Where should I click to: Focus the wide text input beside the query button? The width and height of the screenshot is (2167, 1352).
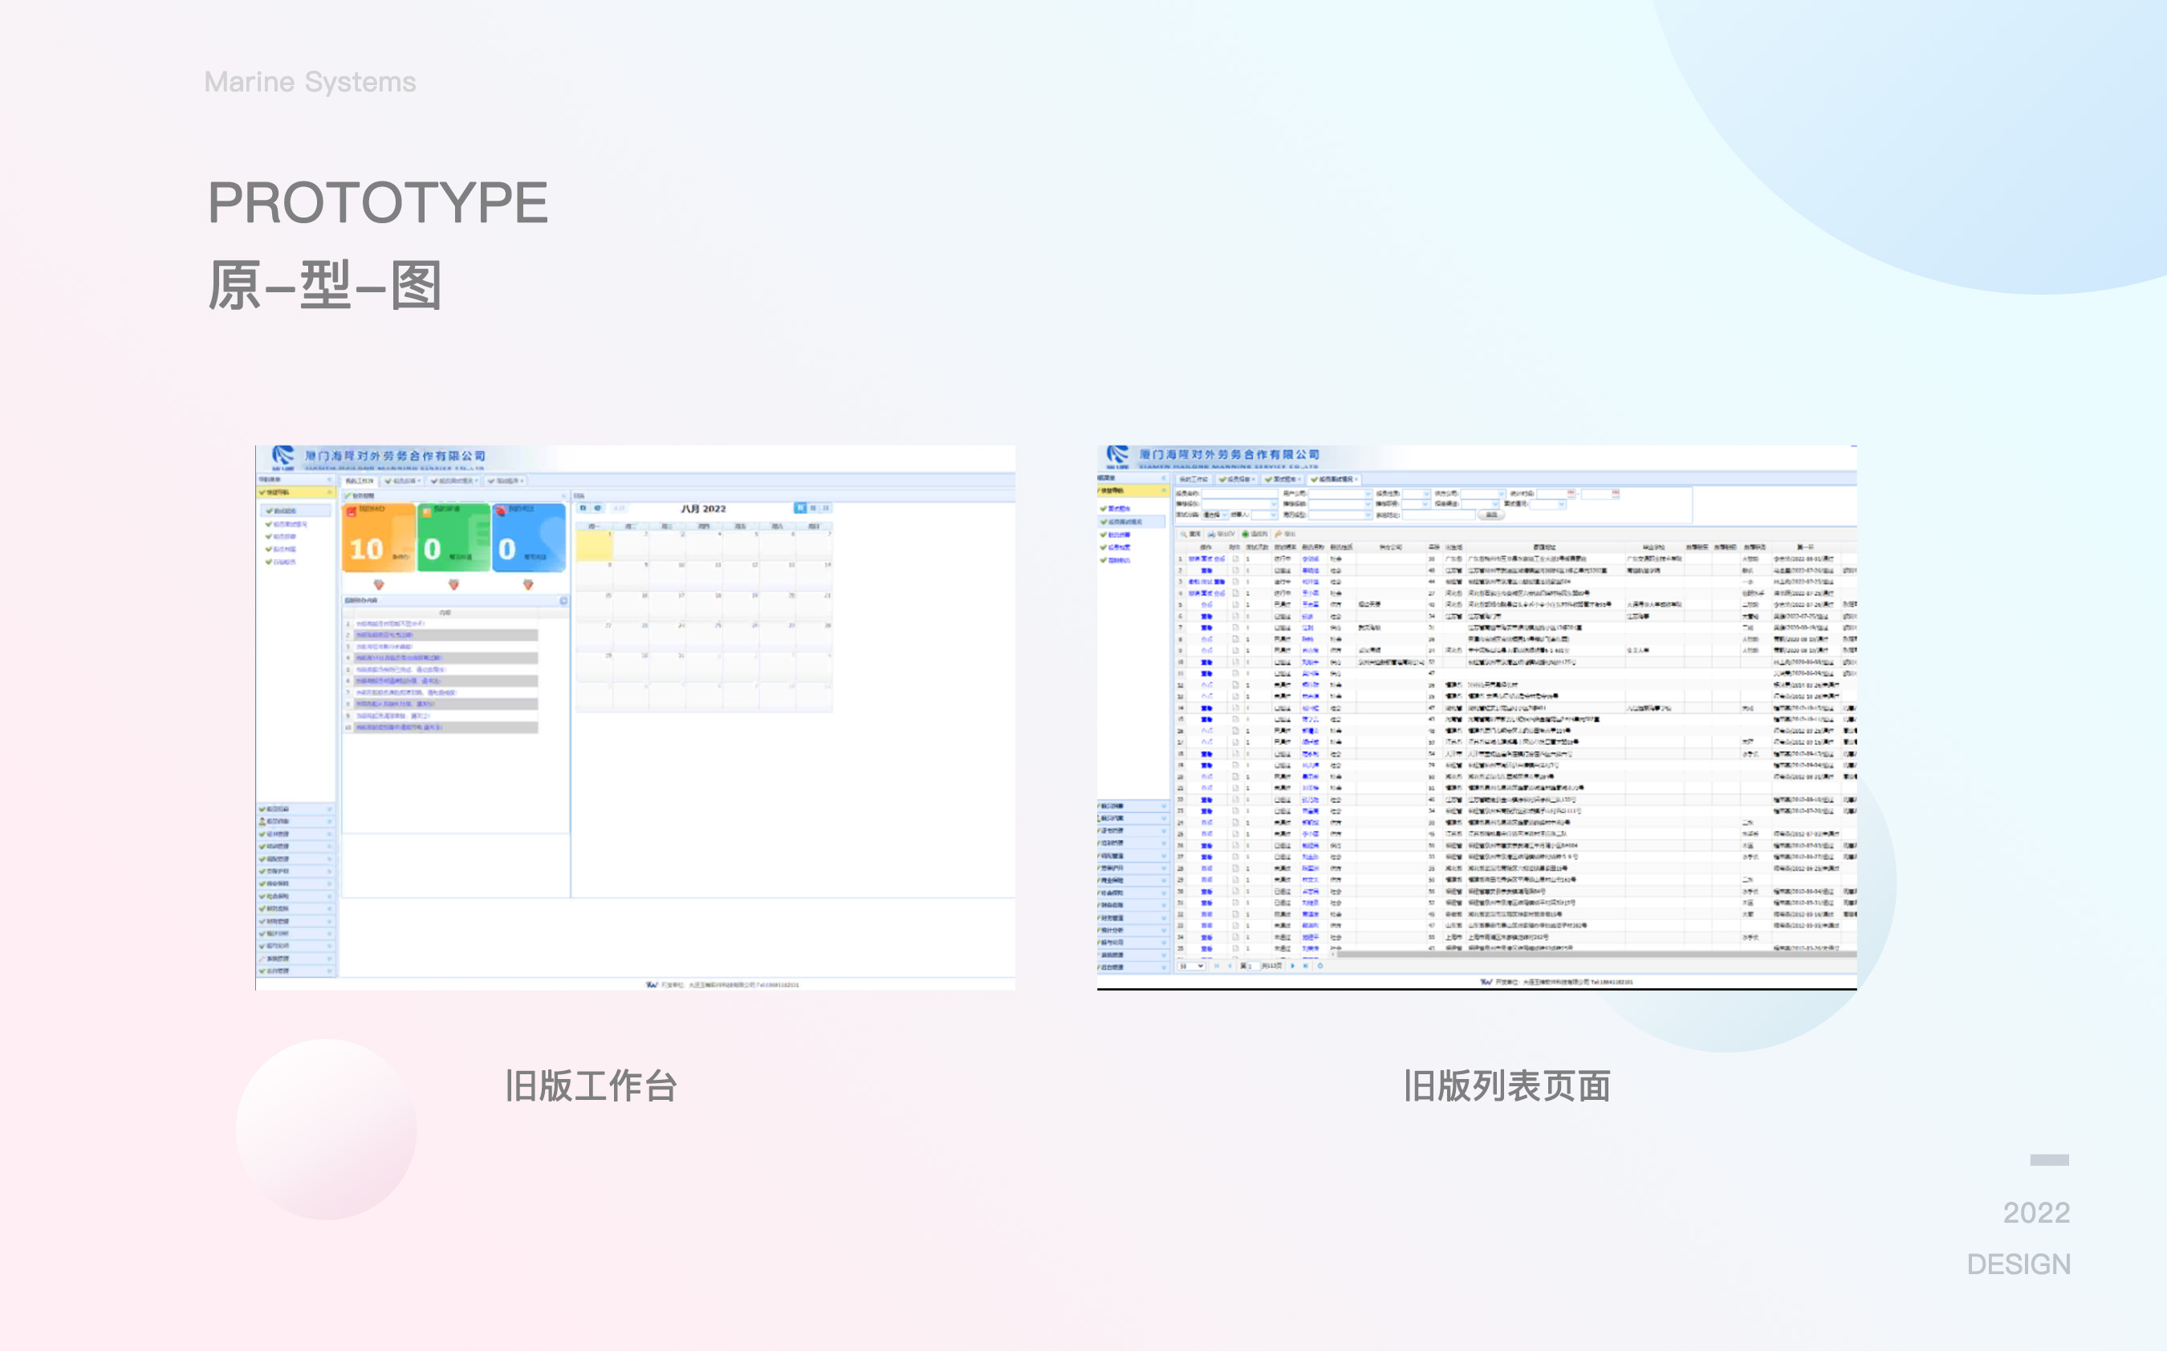pos(1439,515)
